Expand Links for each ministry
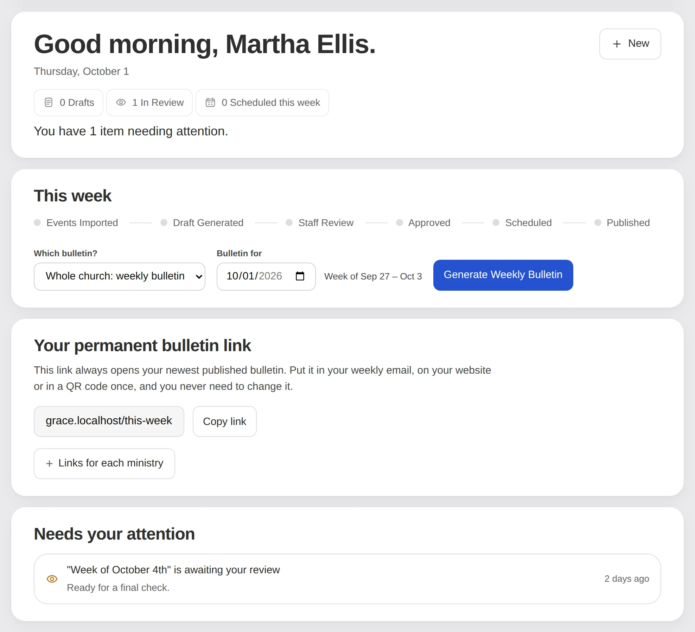 [104, 464]
